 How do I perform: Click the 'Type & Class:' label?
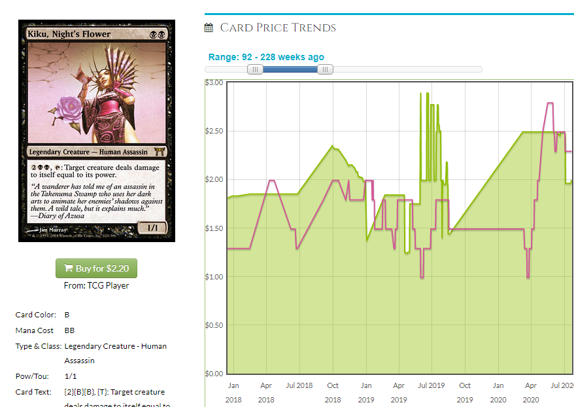click(x=39, y=346)
